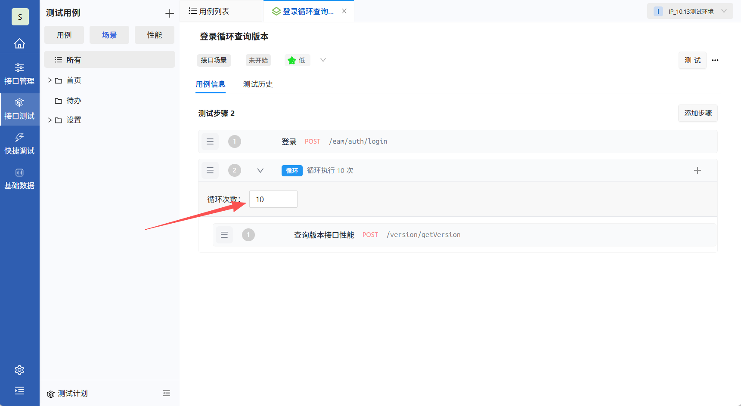Select the 快捷调试 sidebar icon
Screen dimensions: 741x406
click(19, 143)
